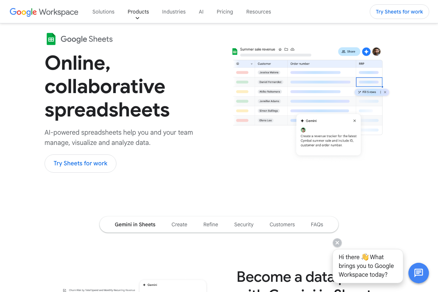The image size is (438, 292).
Task: Select the Gemini in Sheets tab
Action: (x=135, y=224)
